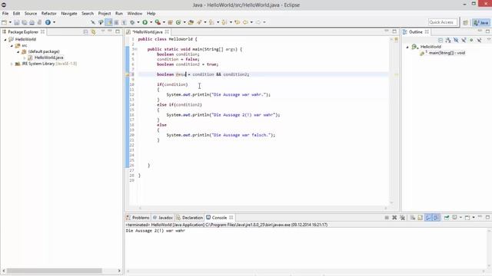Collapse the src folder node
The height and width of the screenshot is (276, 492).
coord(12,46)
